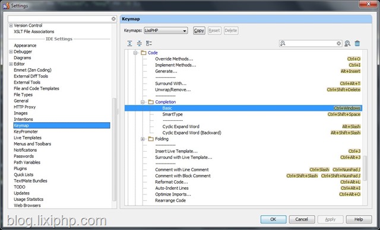Select Rearrange Code action
The image size is (380, 230).
170,200
